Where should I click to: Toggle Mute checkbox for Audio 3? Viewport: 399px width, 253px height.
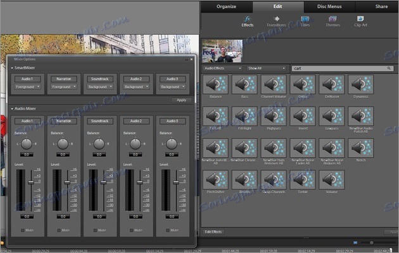(168, 230)
